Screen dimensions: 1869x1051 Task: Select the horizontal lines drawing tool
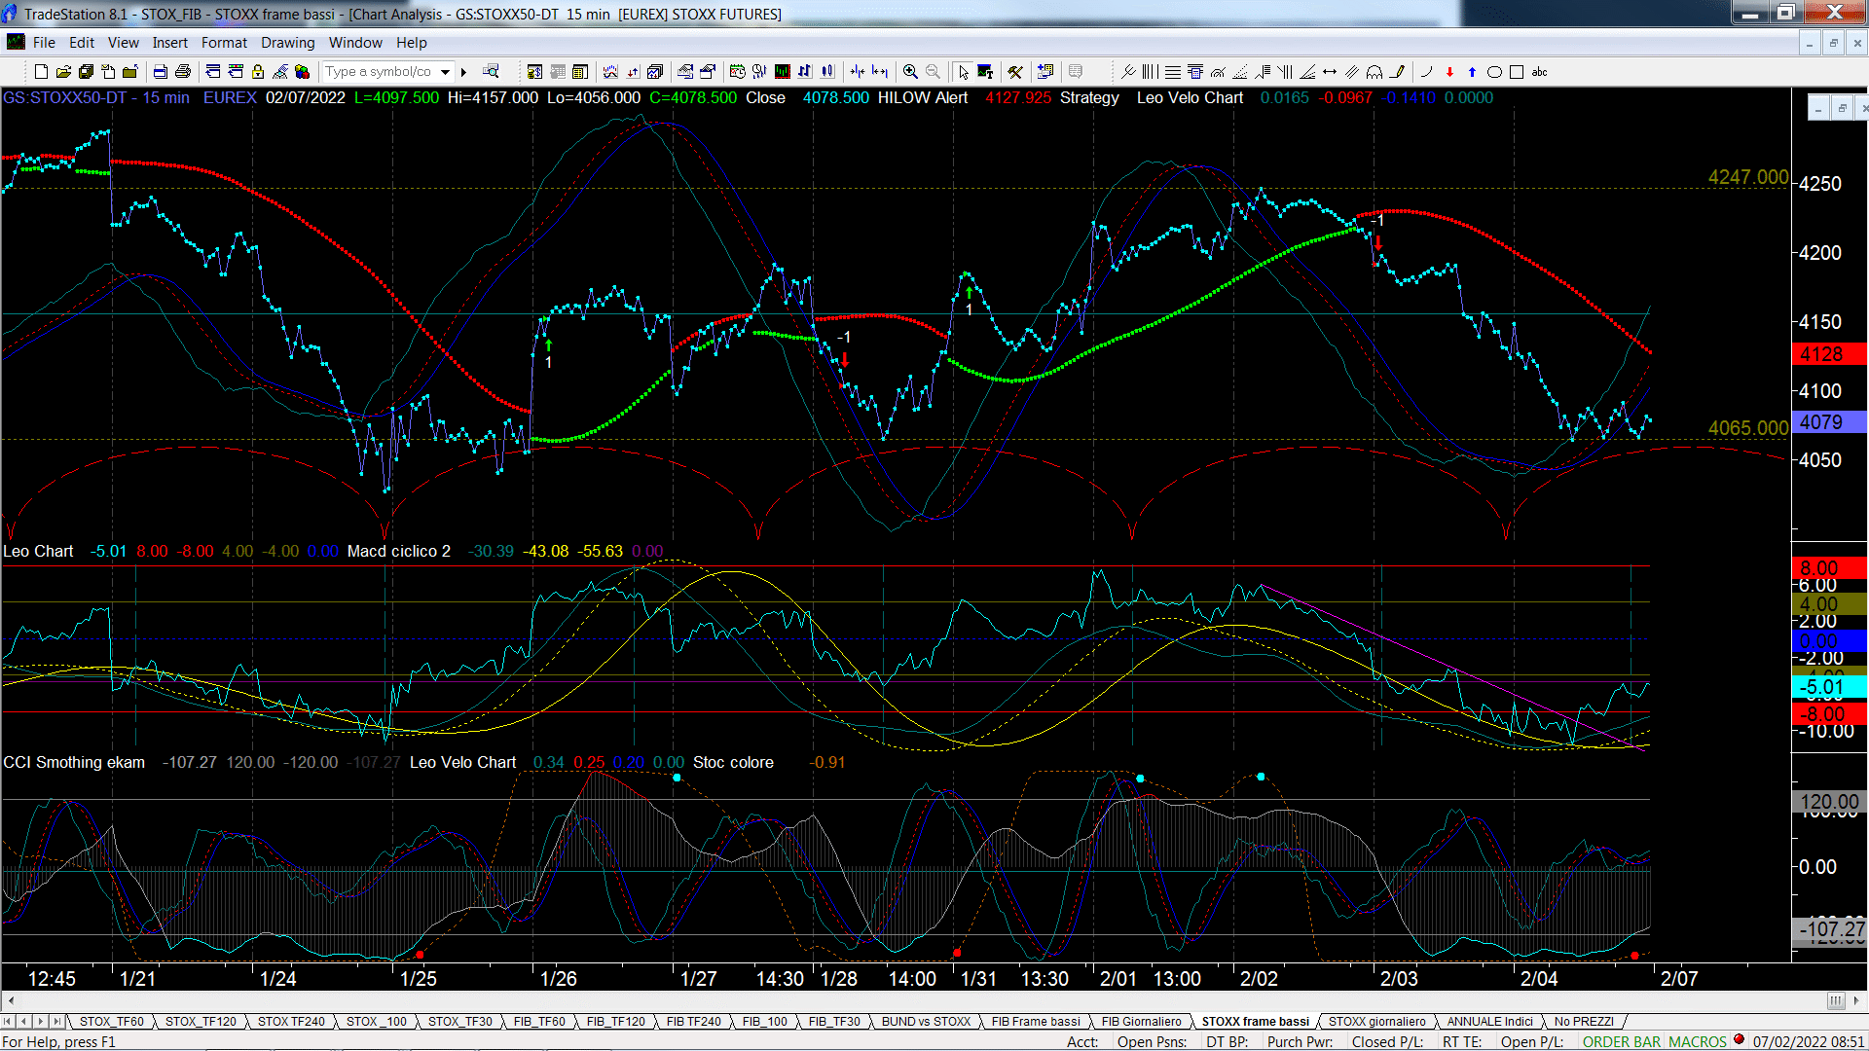point(1173,72)
